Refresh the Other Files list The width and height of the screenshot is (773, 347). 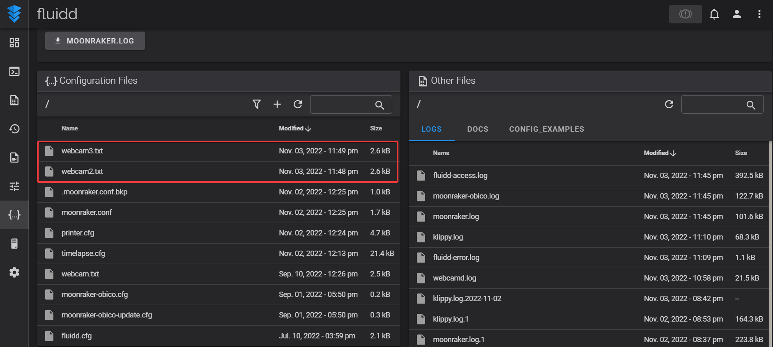[x=669, y=104]
